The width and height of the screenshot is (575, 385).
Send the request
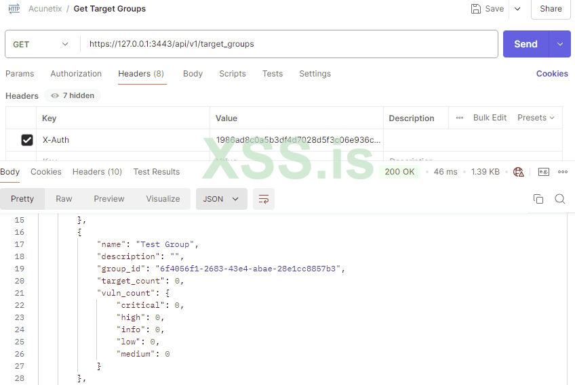526,44
